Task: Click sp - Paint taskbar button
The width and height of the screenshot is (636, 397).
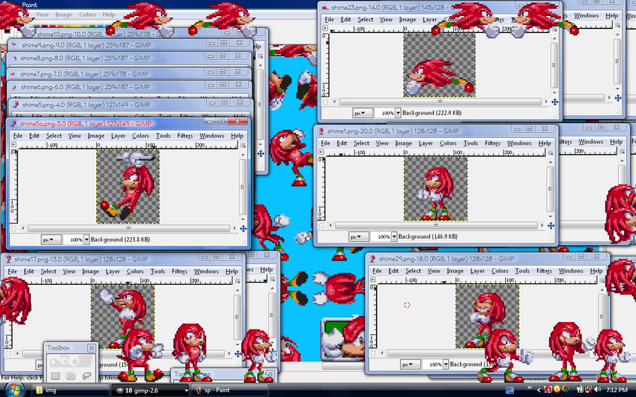Action: click(x=229, y=390)
